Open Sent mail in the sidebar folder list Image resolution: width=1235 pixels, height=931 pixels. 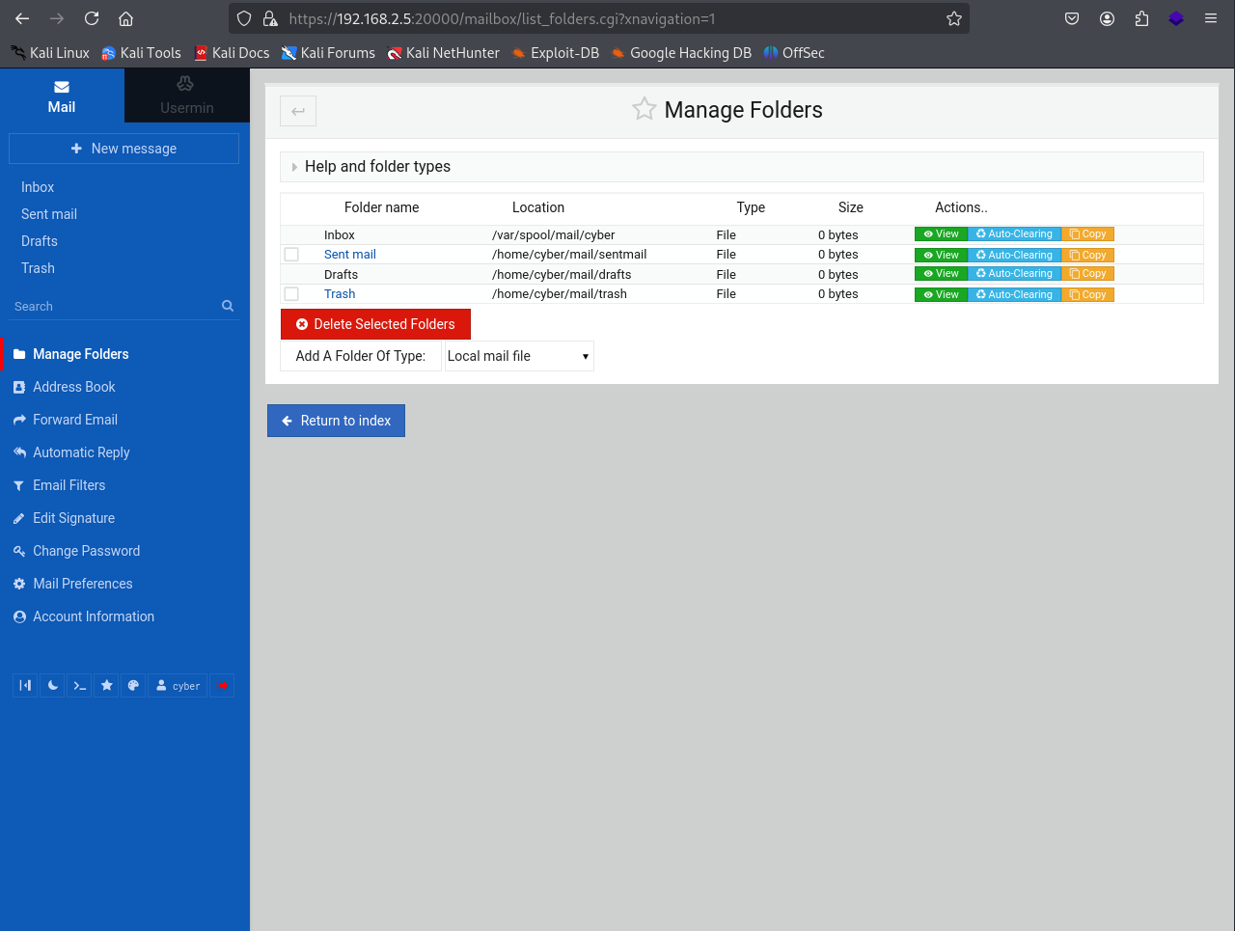pos(49,214)
